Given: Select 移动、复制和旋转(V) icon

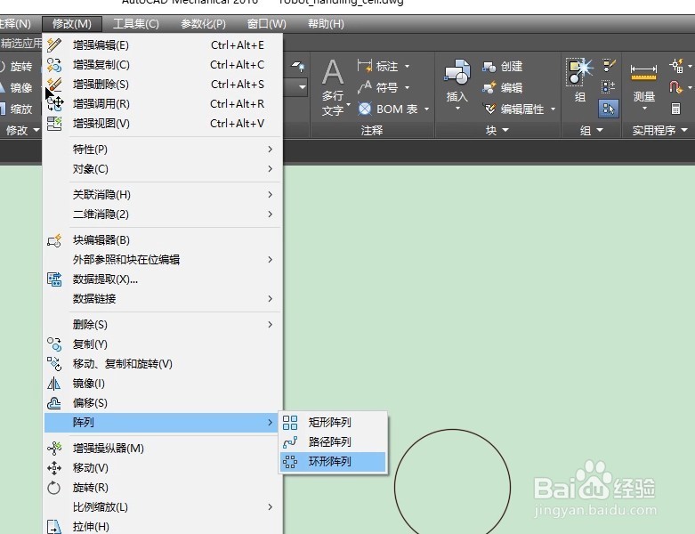Looking at the screenshot, I should tap(54, 364).
